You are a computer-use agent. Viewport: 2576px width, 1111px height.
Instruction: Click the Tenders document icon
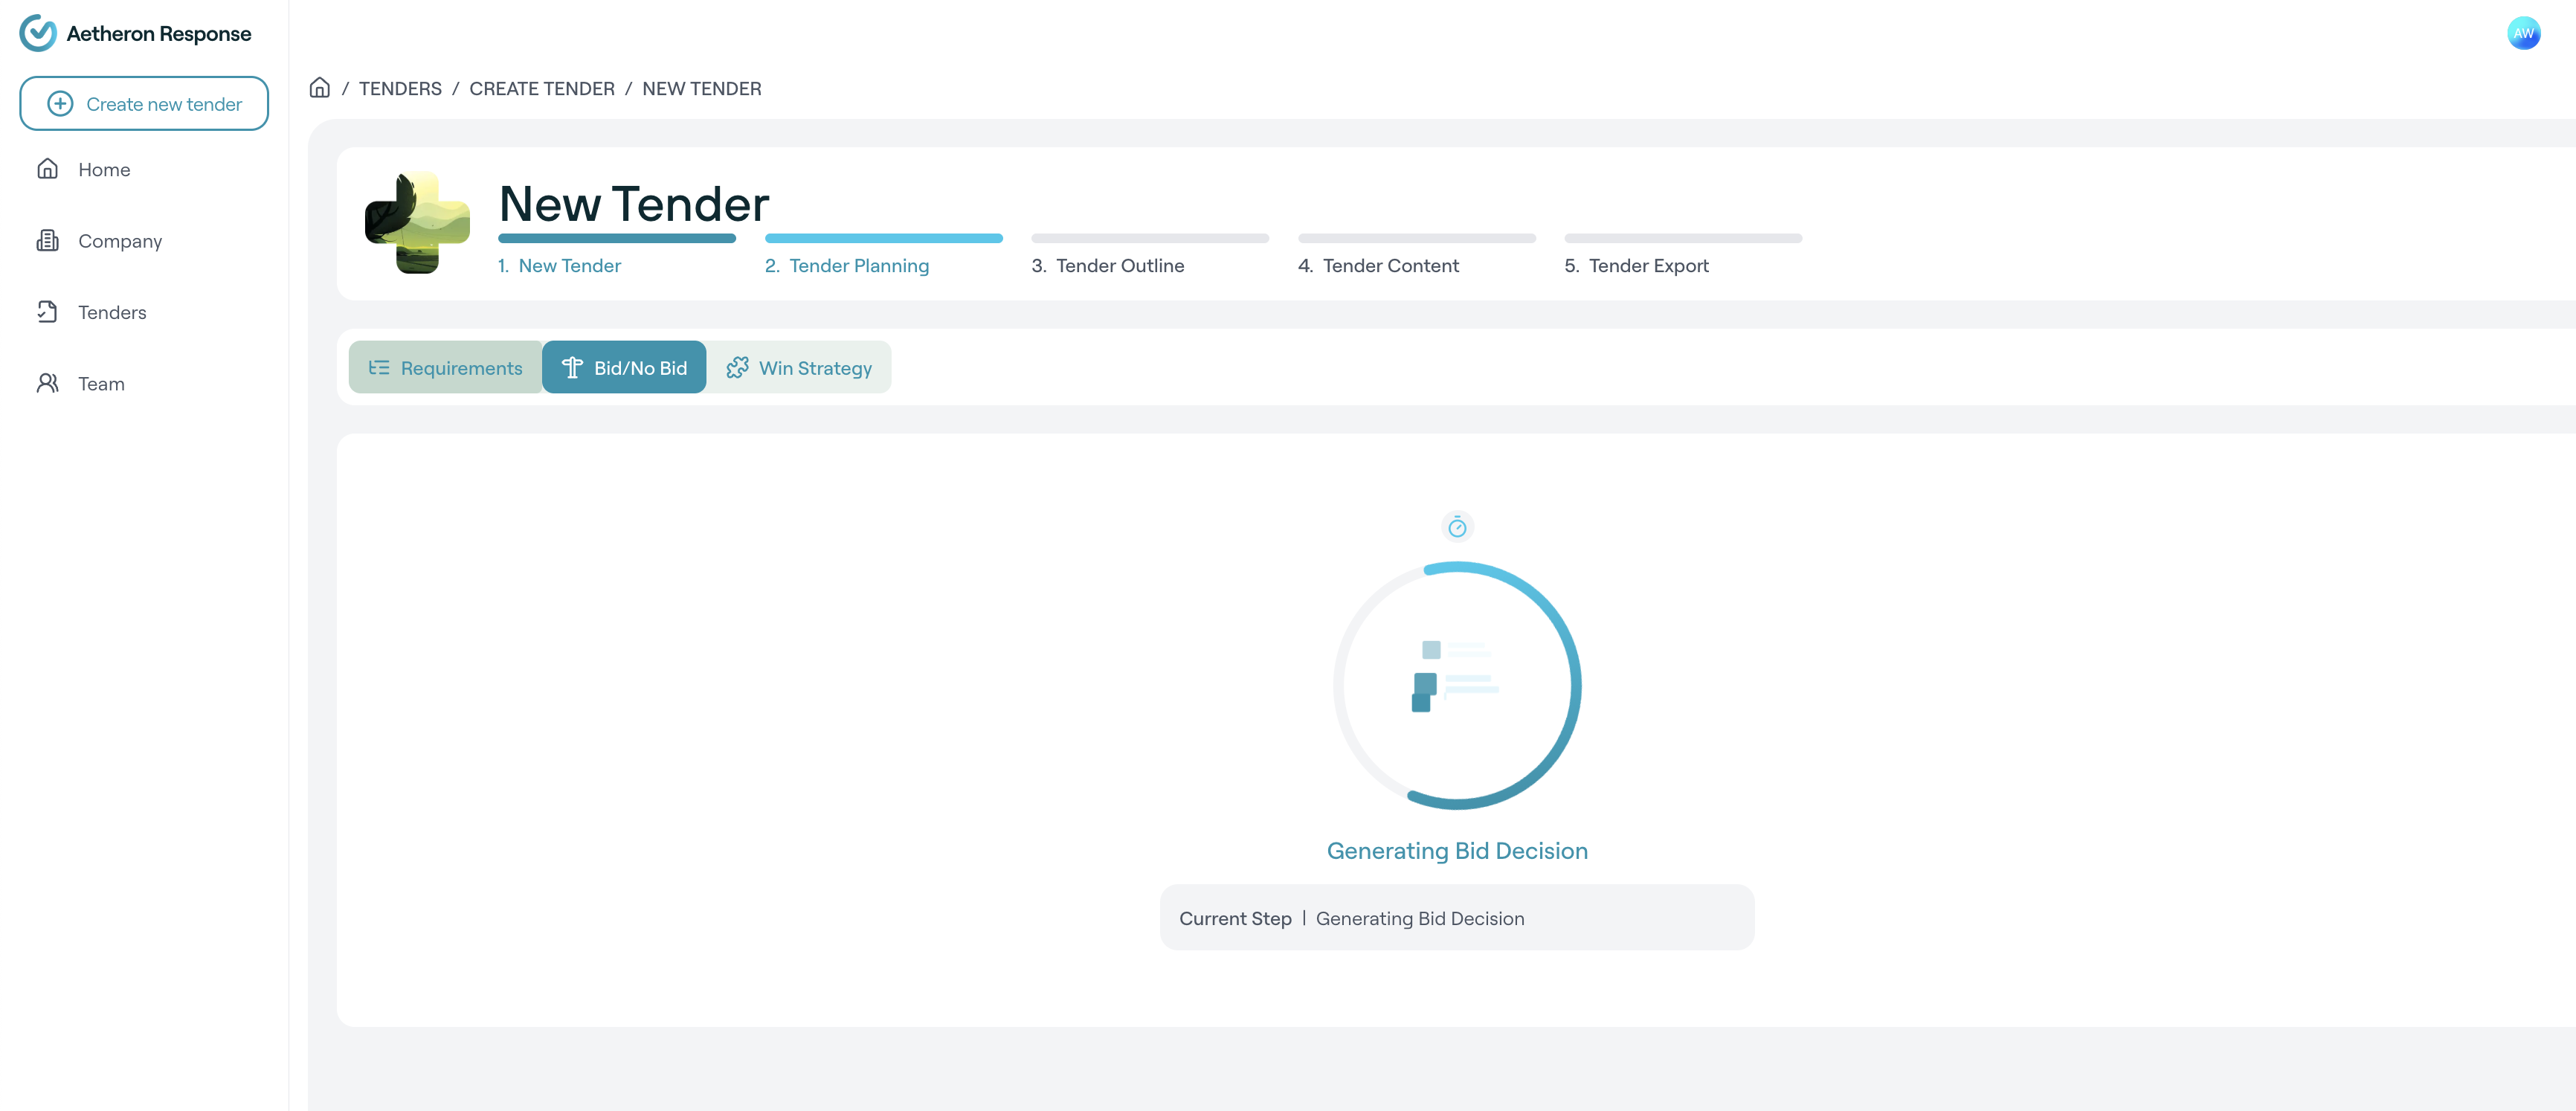click(x=47, y=312)
